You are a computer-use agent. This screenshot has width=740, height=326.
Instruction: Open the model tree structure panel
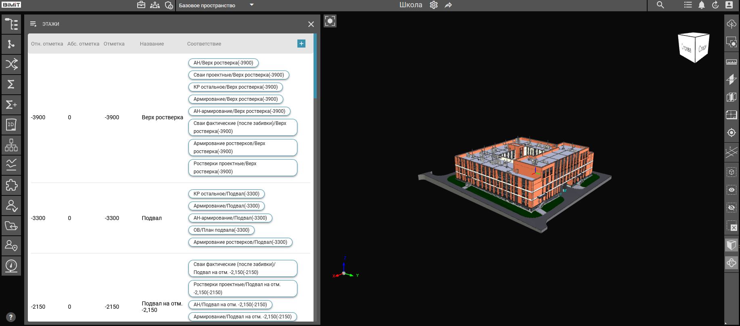11,24
